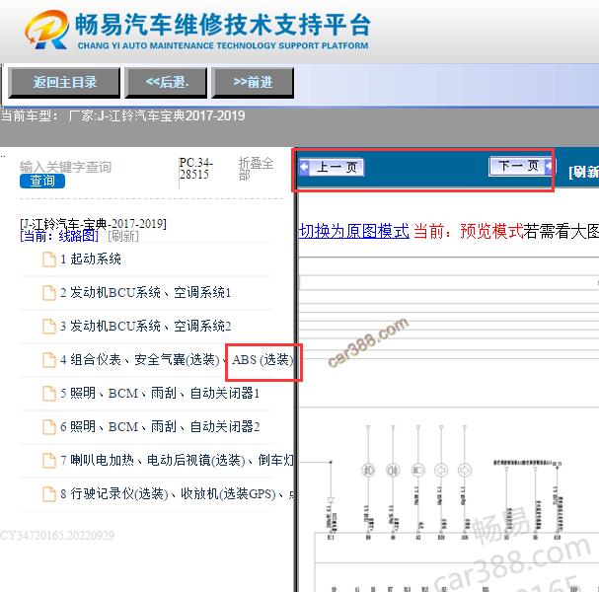
Task: Click the 当前车型 vehicle info text
Action: point(122,115)
